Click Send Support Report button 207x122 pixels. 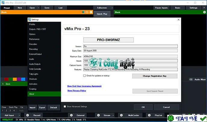coord(155,91)
